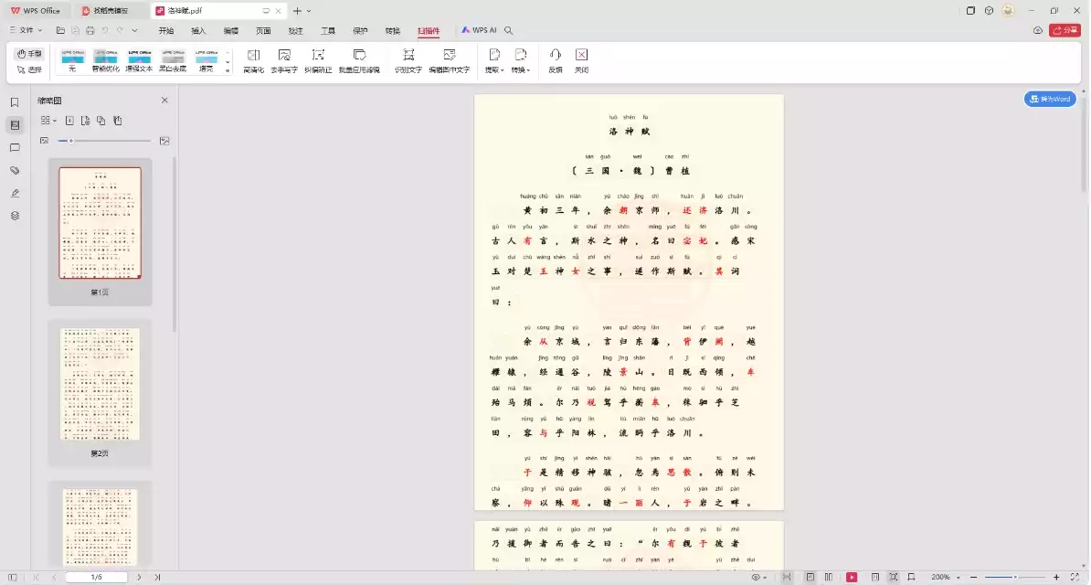The image size is (1091, 585).
Task: Switch to the 保护 tab
Action: [360, 31]
